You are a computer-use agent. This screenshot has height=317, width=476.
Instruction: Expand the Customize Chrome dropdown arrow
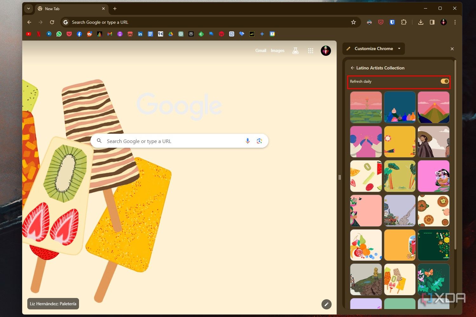(x=399, y=49)
